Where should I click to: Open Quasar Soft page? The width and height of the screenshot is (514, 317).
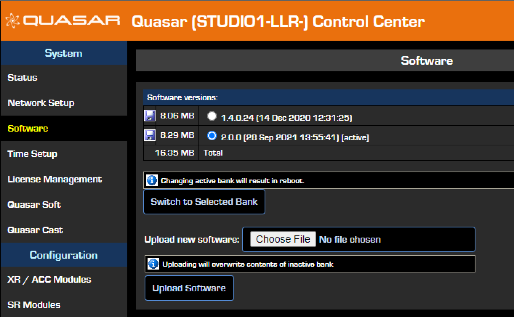tap(64, 204)
